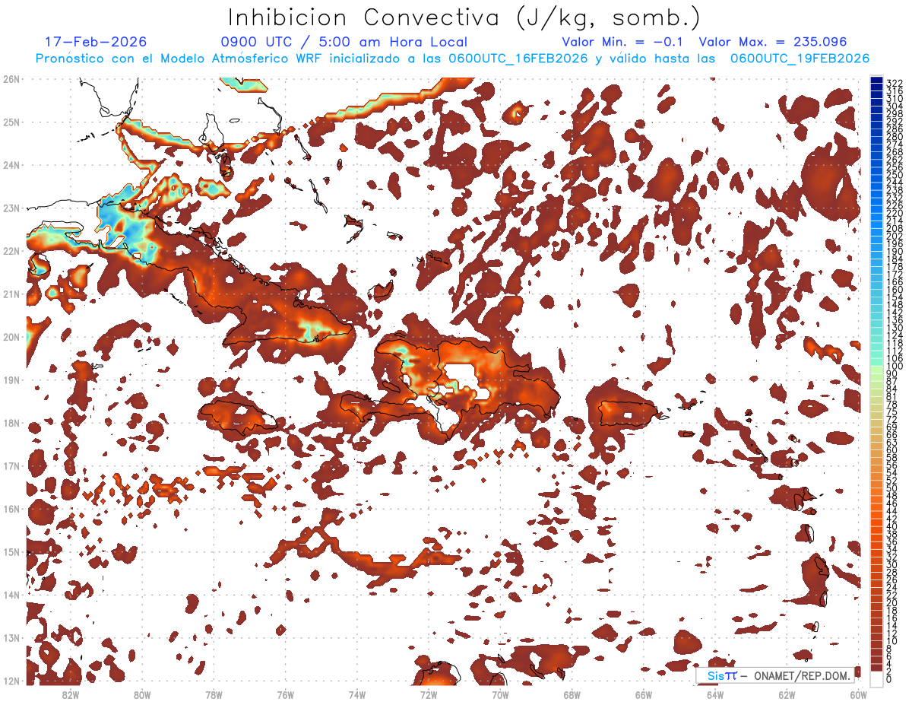
Task: Click the "13N" latitude label
Action: tap(11, 638)
